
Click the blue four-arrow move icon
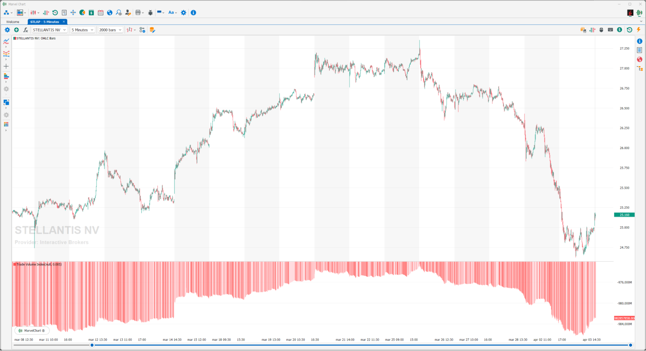point(73,13)
